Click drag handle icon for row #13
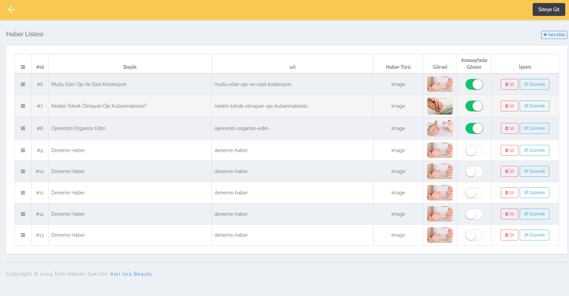This screenshot has width=569, height=296. pyautogui.click(x=23, y=235)
